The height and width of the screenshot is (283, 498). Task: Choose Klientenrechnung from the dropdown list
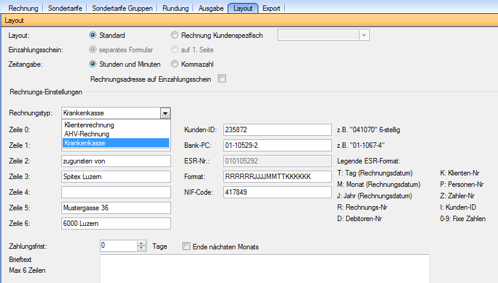89,125
